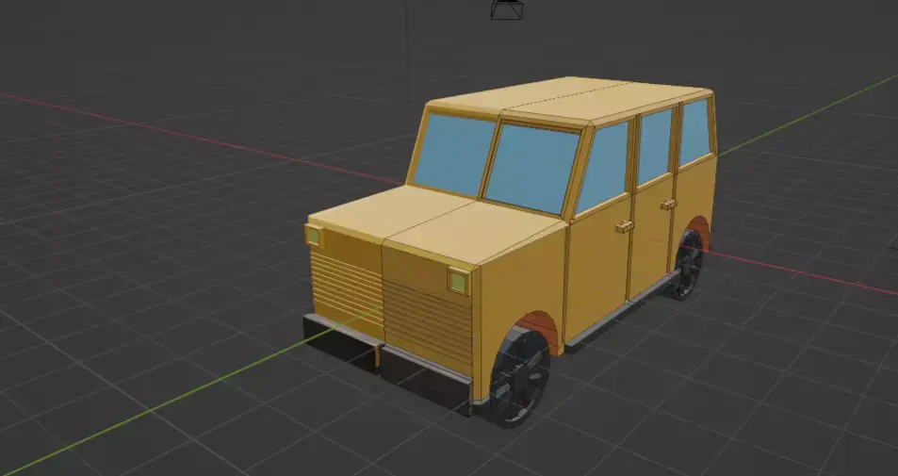Select the camera wireframe above the car
The image size is (898, 476).
coord(507,9)
